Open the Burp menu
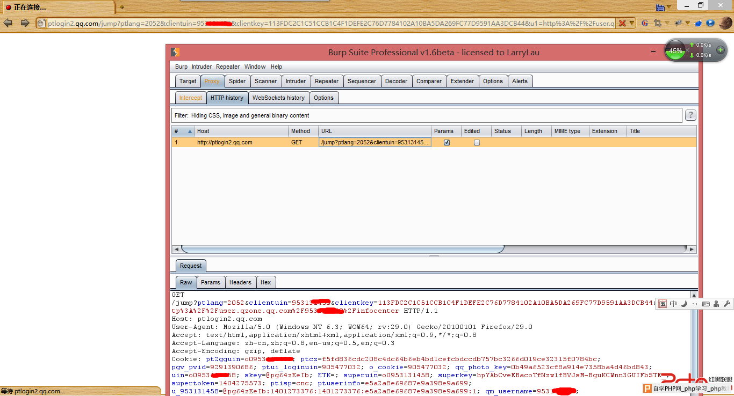Screen dimensions: 734x396 click(x=181, y=67)
